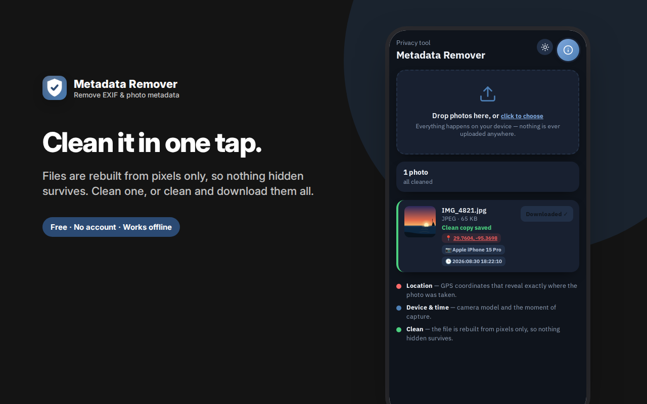
Task: Follow the 'click to choose' link
Action: 522,116
